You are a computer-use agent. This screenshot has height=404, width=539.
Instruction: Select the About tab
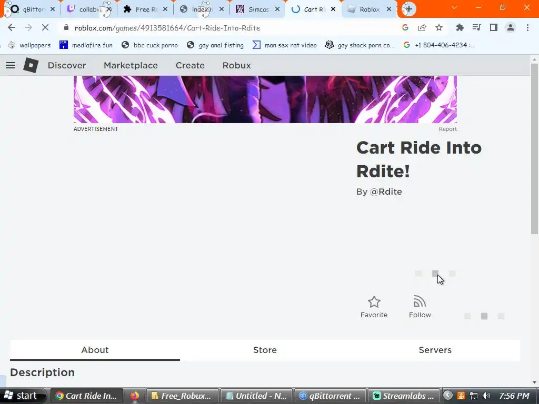click(x=95, y=350)
